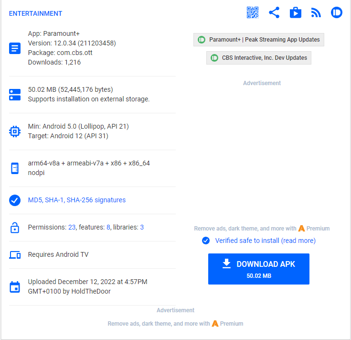Open the QR code icon
Screen dimensions: 351x340
(x=252, y=13)
